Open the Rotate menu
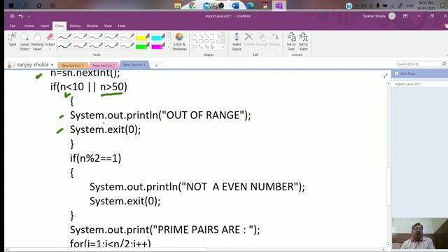The image size is (448, 252). (274, 40)
